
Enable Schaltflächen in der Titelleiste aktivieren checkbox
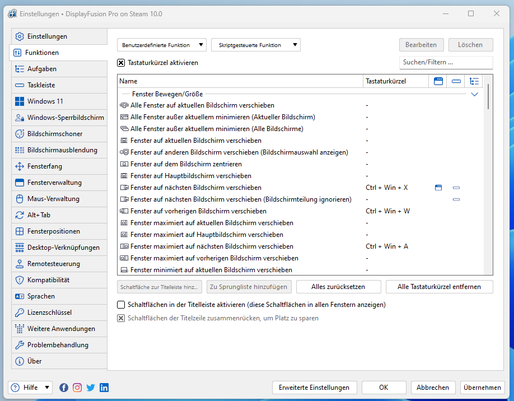pos(121,305)
